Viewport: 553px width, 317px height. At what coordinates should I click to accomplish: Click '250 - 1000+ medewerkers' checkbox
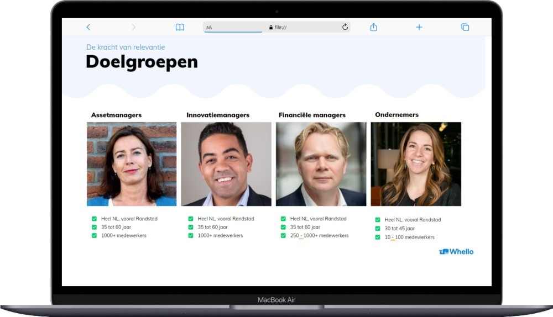[x=283, y=236]
